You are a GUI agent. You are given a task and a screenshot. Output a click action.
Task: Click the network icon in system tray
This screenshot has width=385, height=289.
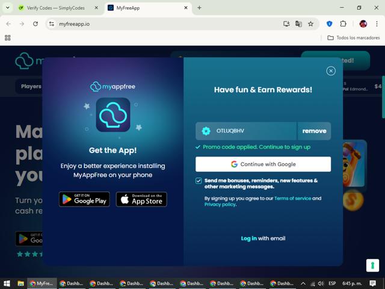click(x=313, y=284)
